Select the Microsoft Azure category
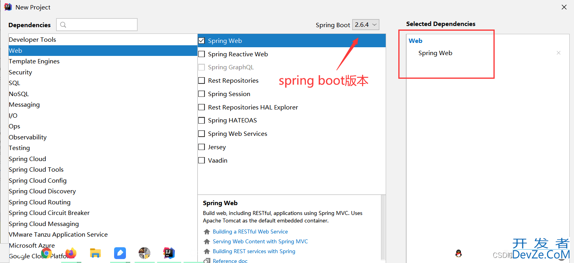The width and height of the screenshot is (574, 263). click(103, 245)
